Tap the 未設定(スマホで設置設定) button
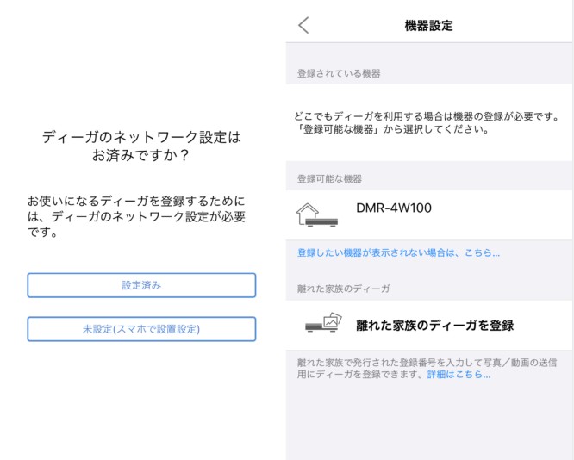The width and height of the screenshot is (574, 460). [x=141, y=329]
